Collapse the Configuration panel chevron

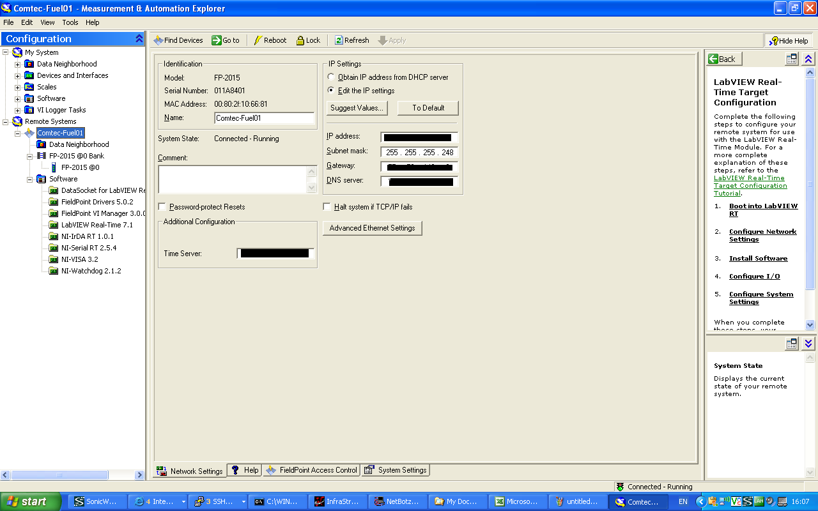pos(139,39)
